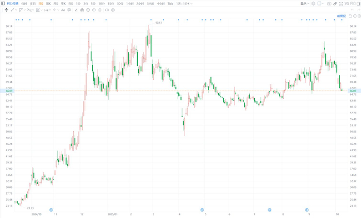Image resolution: width=361 pixels, height=218 pixels.
Task: Toggle drawings visibility eye icon in toolbar
Action: click(x=94, y=10)
